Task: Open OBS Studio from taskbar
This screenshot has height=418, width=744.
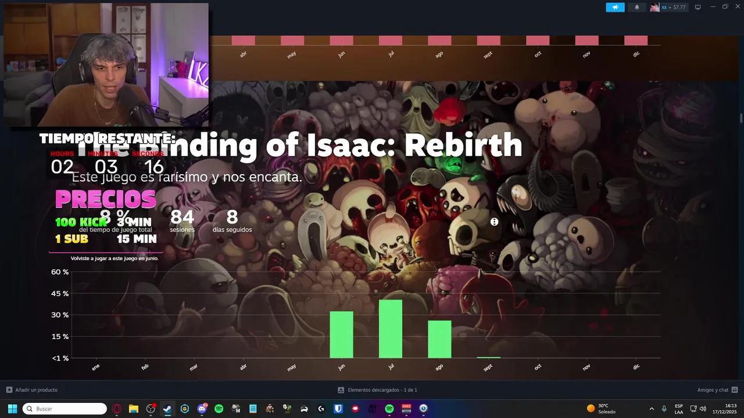Action: [x=151, y=409]
